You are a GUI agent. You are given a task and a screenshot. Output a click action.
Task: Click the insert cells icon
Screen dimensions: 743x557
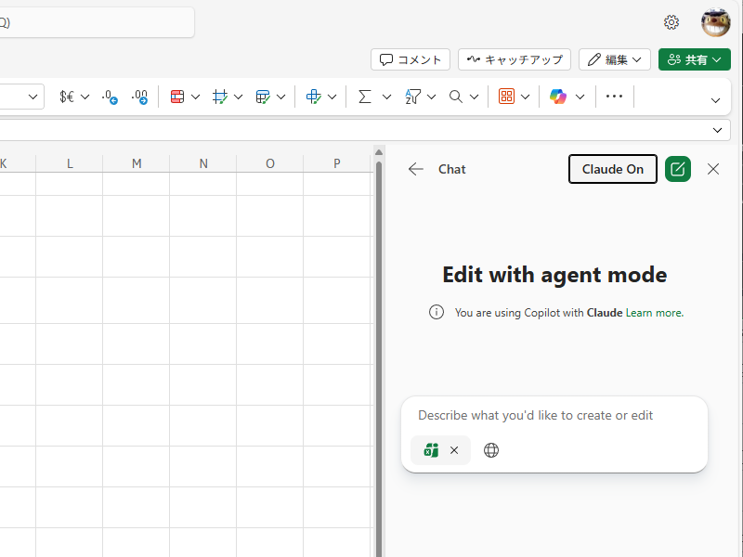click(314, 97)
